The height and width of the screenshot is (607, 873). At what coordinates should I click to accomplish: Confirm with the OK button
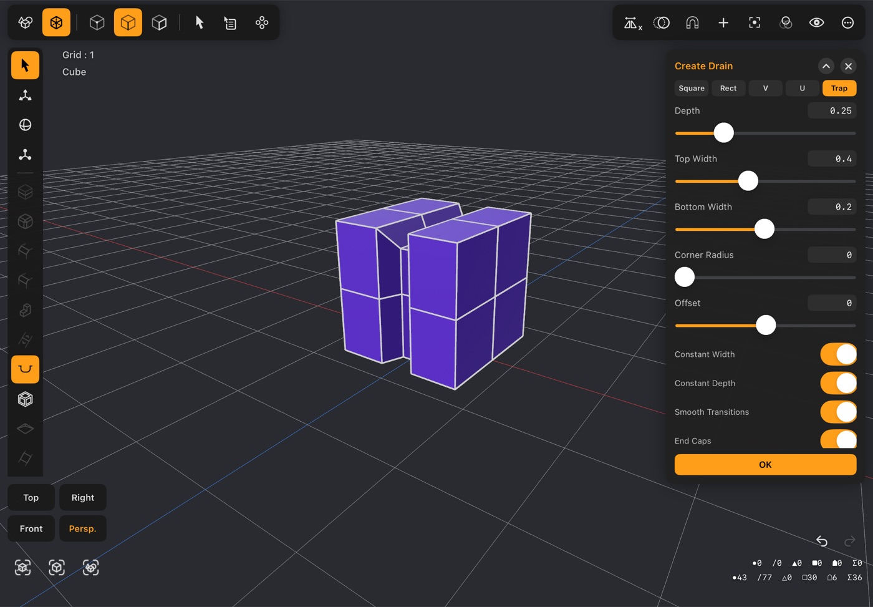[765, 465]
